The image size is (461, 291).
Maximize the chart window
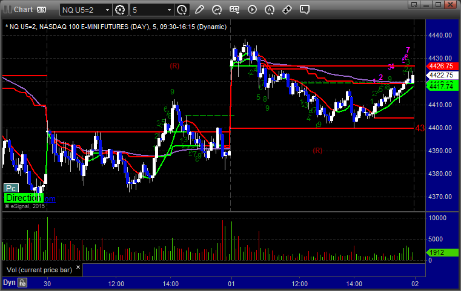coord(439,4)
